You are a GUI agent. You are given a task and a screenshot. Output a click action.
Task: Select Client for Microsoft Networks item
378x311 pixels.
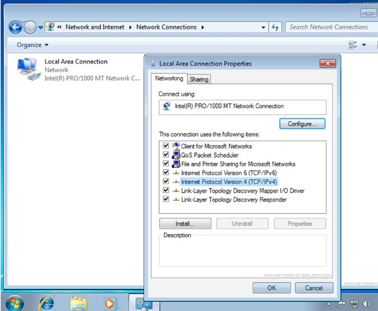[216, 147]
